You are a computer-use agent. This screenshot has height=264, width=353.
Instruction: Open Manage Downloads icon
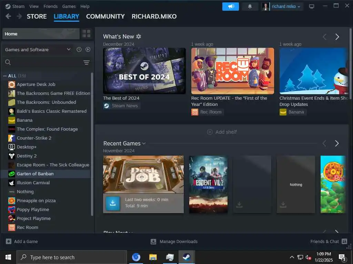153,242
